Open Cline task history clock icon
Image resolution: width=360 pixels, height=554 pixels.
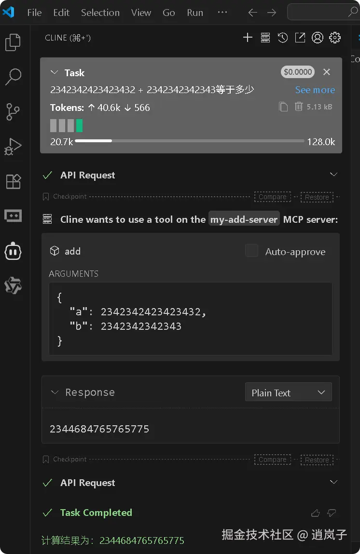(283, 38)
